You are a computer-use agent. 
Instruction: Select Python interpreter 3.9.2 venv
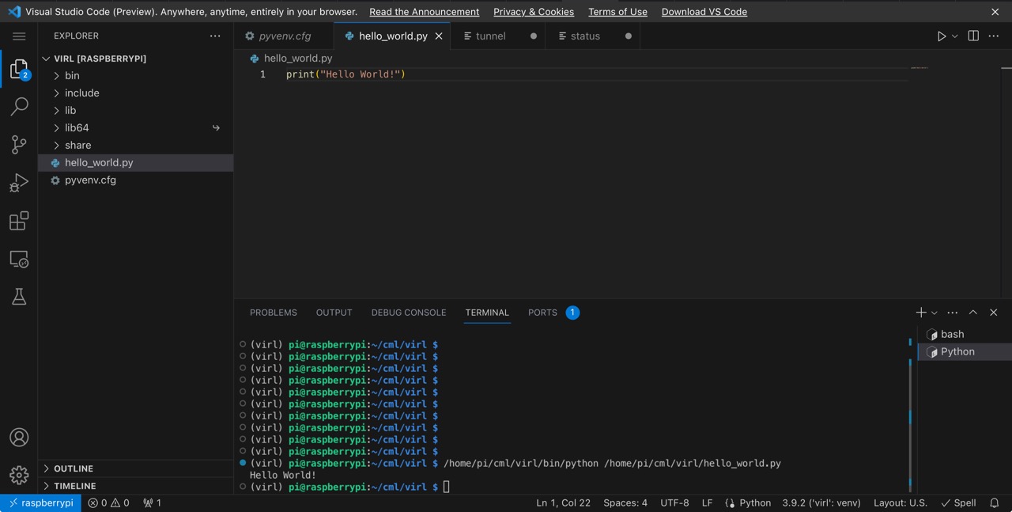click(821, 503)
